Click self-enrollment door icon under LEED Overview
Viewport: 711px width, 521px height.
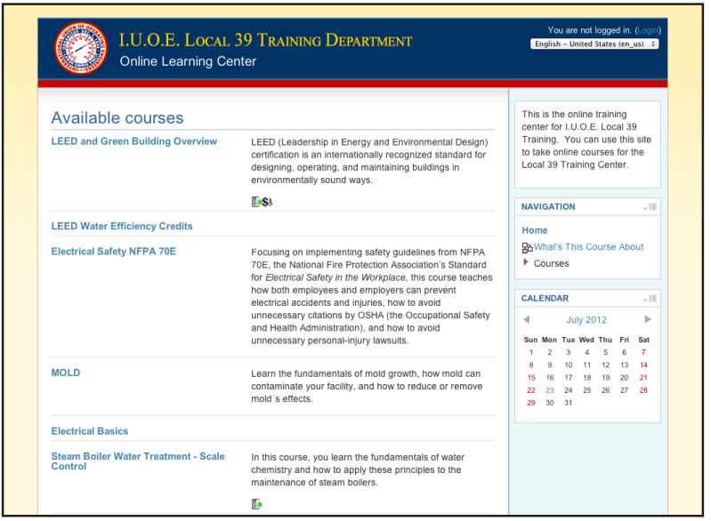[x=255, y=202]
